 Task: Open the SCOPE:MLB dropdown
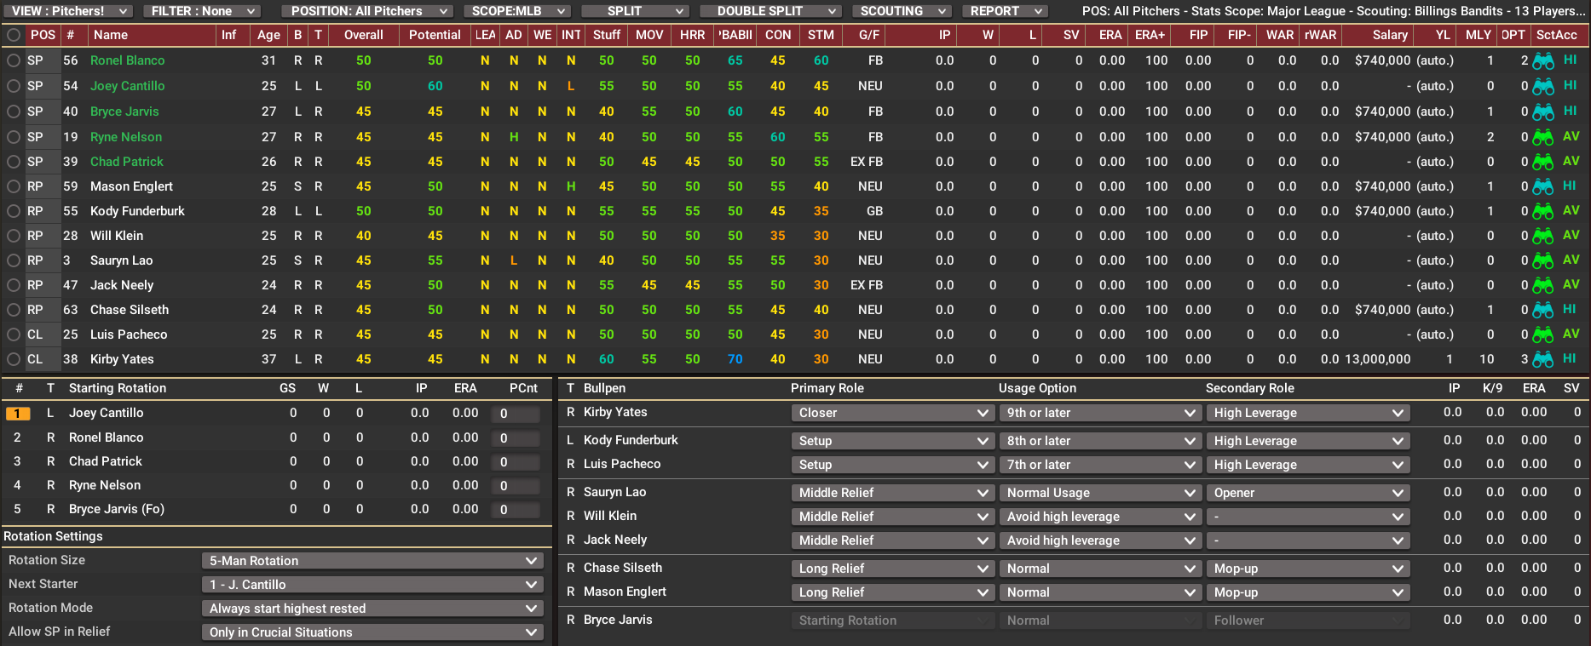click(517, 11)
